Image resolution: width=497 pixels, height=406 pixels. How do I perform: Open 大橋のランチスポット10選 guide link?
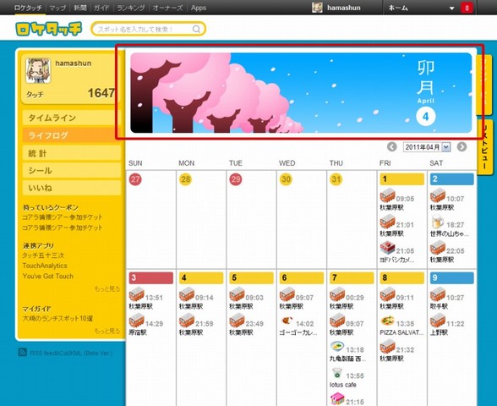(57, 318)
